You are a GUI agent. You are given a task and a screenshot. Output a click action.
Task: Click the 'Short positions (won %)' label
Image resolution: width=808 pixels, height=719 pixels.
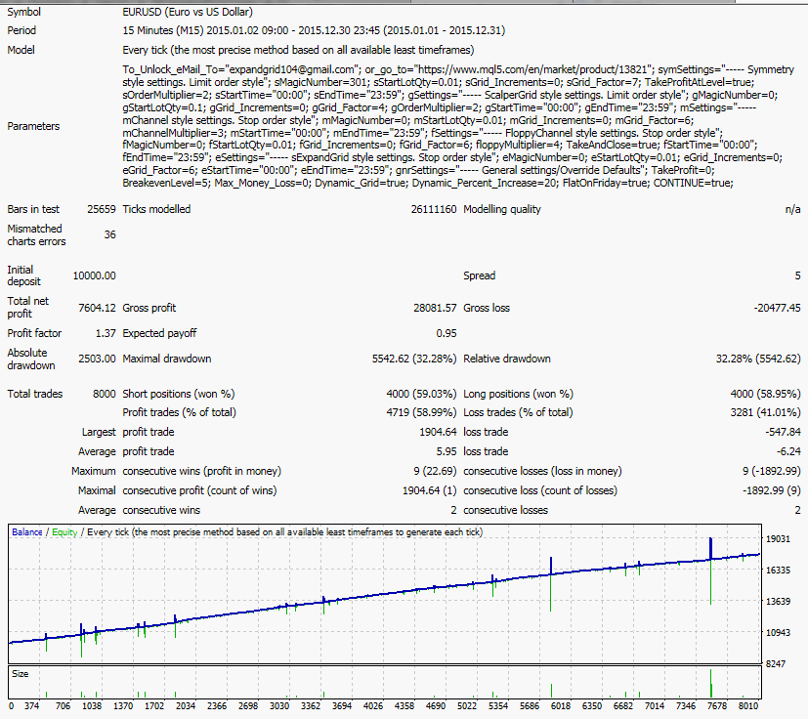tap(178, 394)
